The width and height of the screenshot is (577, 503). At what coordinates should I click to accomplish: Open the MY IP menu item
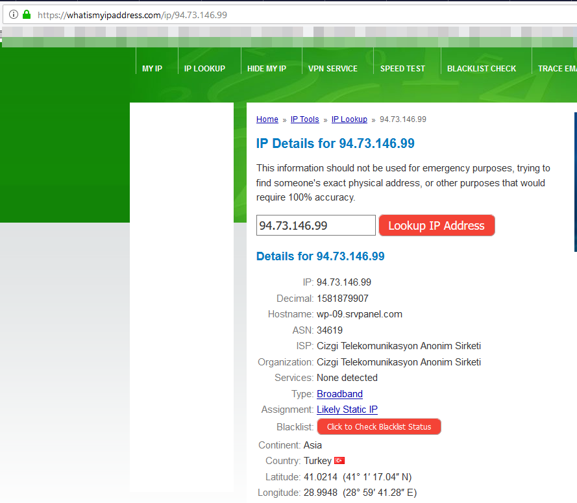(152, 69)
